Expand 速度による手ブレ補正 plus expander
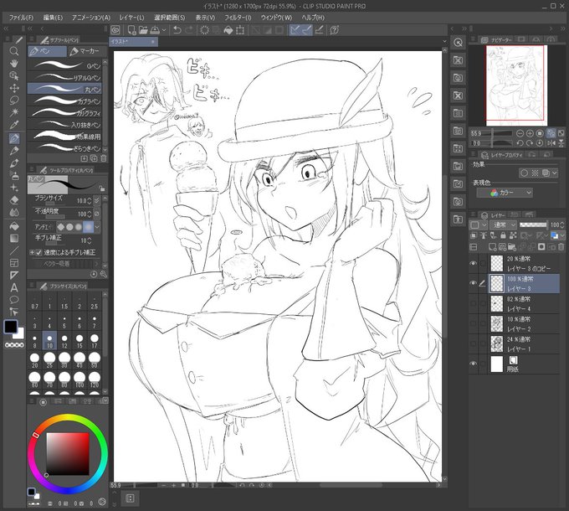569x511 pixels. click(x=32, y=252)
